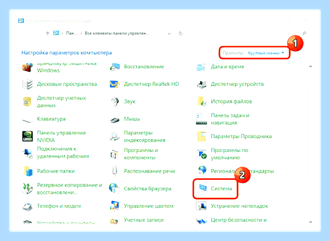
Task: Click the Звук speaker icon
Action: pos(114,102)
